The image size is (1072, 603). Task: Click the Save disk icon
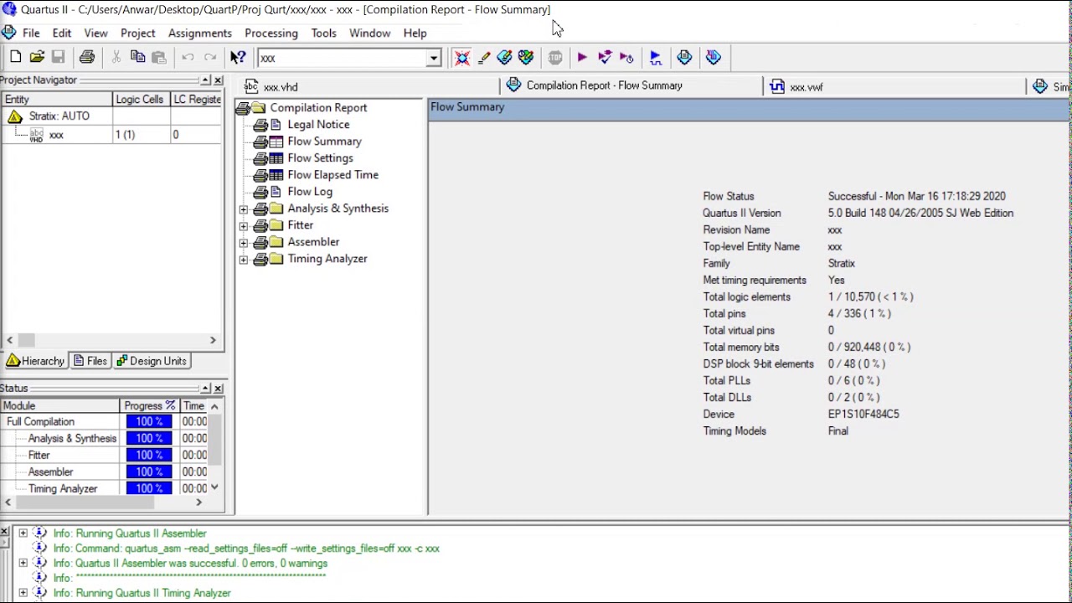(58, 57)
